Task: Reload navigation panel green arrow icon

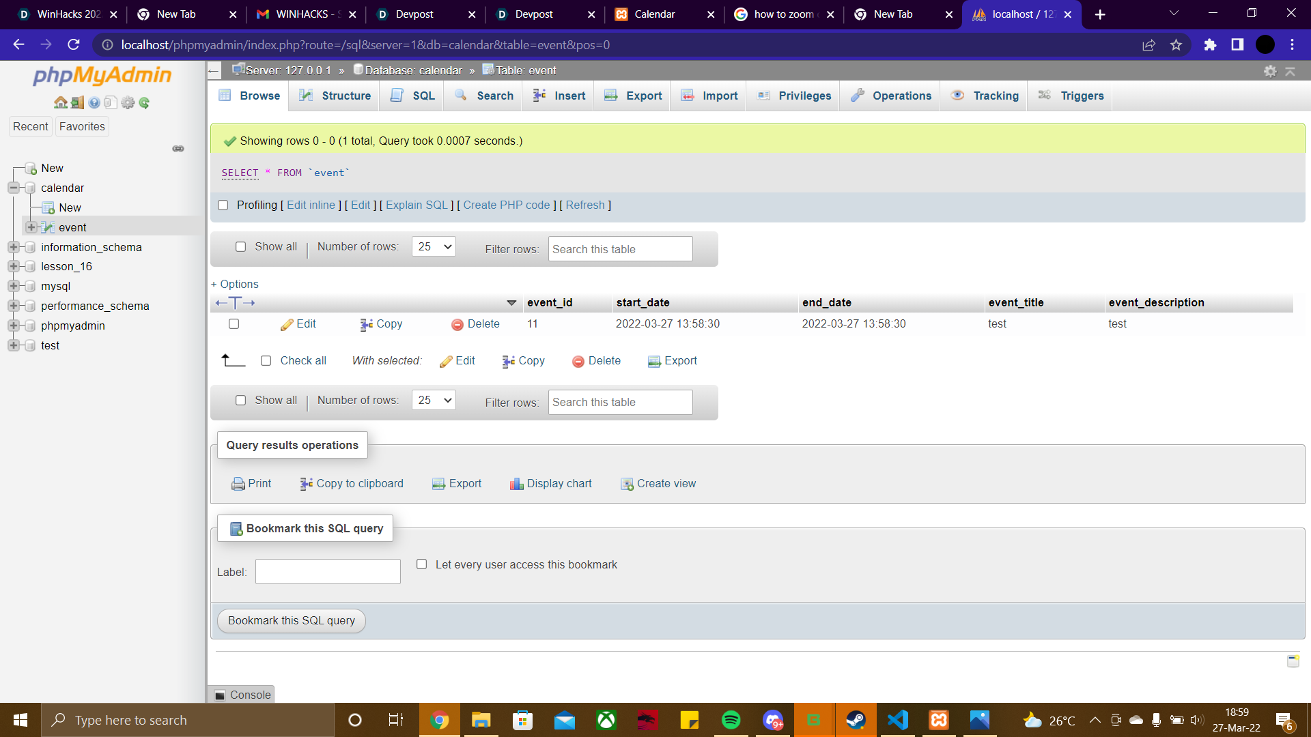Action: (x=144, y=103)
